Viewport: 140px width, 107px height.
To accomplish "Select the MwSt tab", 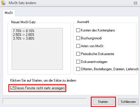I will click(9, 13).
